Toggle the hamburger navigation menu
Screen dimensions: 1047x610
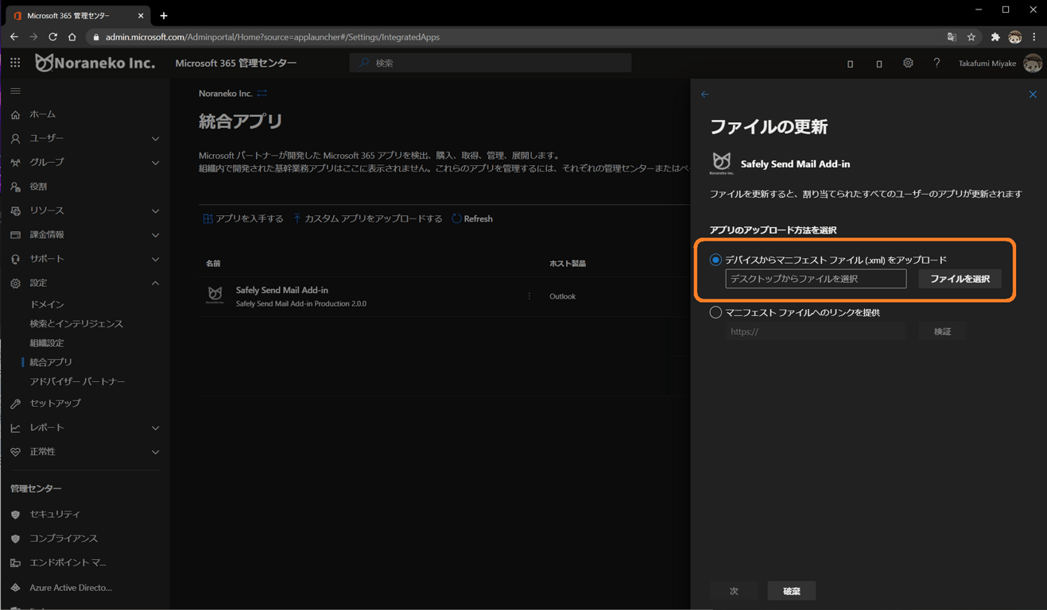point(15,91)
